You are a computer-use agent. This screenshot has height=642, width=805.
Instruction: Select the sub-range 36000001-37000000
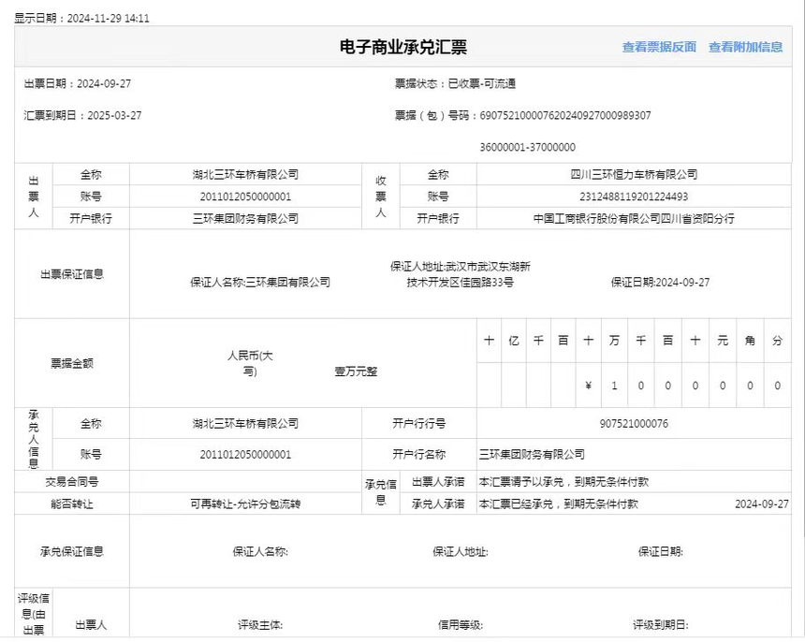[527, 147]
